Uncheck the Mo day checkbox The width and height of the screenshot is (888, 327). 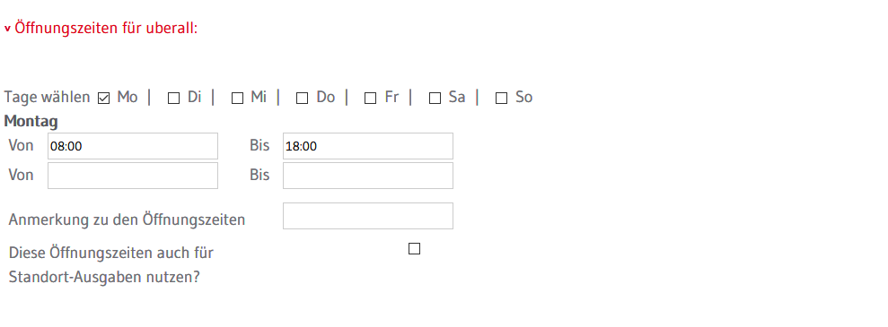(103, 99)
